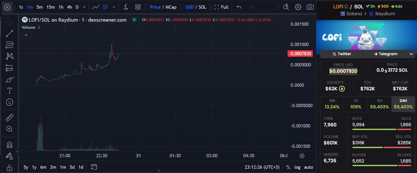
Task: Open the chart layout grid icon
Action: coord(138,7)
